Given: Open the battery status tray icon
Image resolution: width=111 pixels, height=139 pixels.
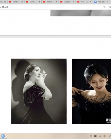Looking at the screenshot, I should [95, 136].
